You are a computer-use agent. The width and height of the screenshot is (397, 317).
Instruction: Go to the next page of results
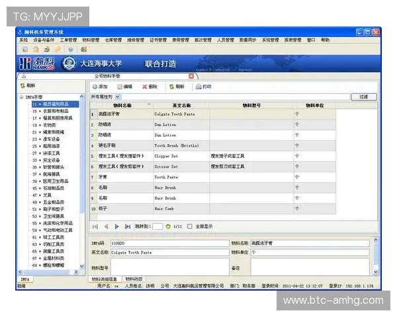[x=116, y=227]
